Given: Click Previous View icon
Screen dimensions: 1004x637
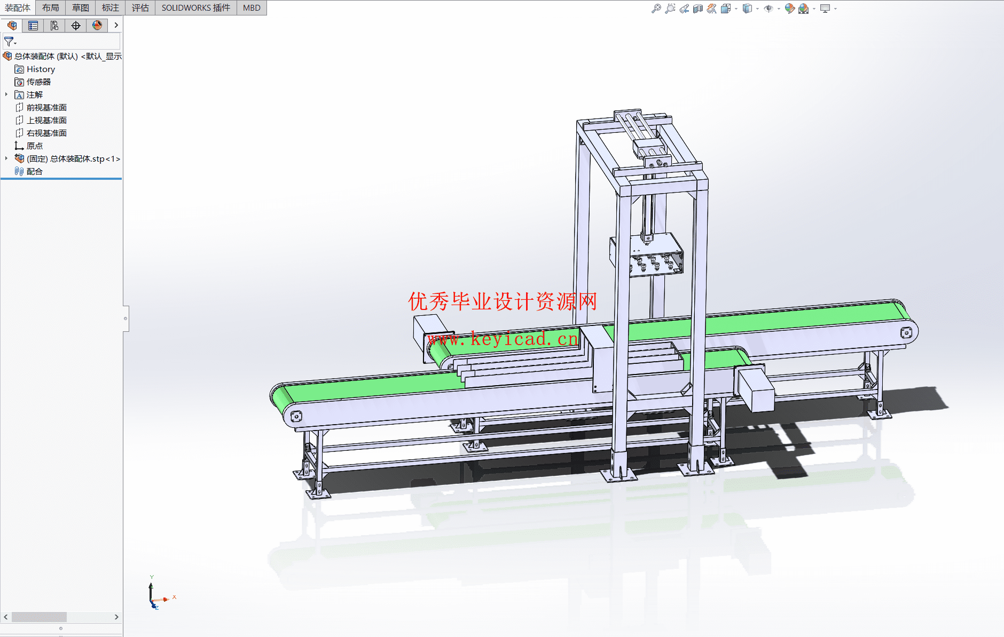Looking at the screenshot, I should pyautogui.click(x=684, y=9).
